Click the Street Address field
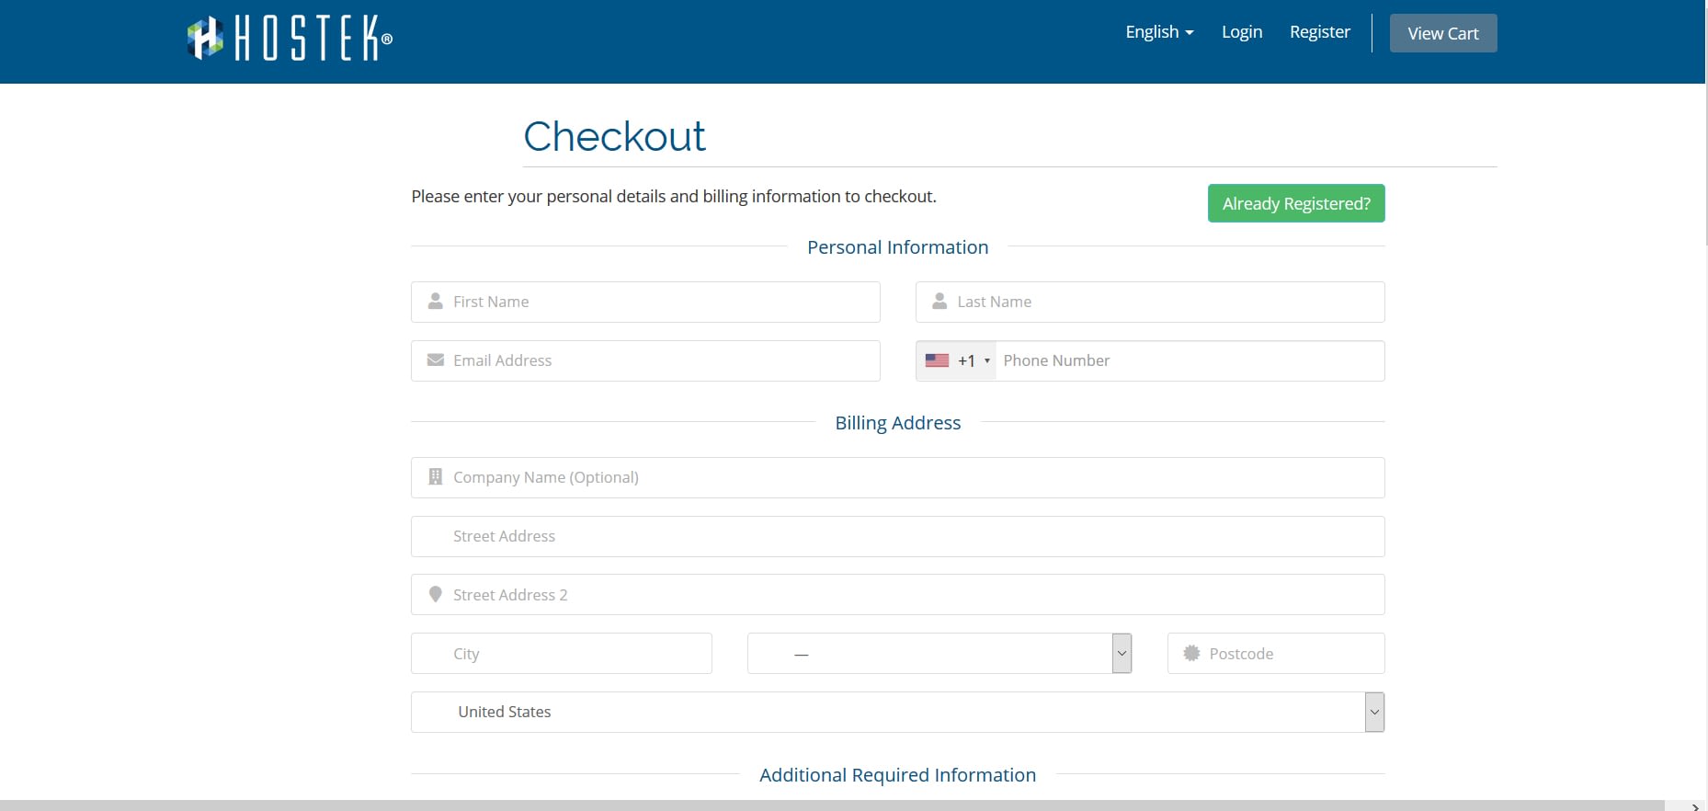This screenshot has width=1708, height=811. click(898, 536)
